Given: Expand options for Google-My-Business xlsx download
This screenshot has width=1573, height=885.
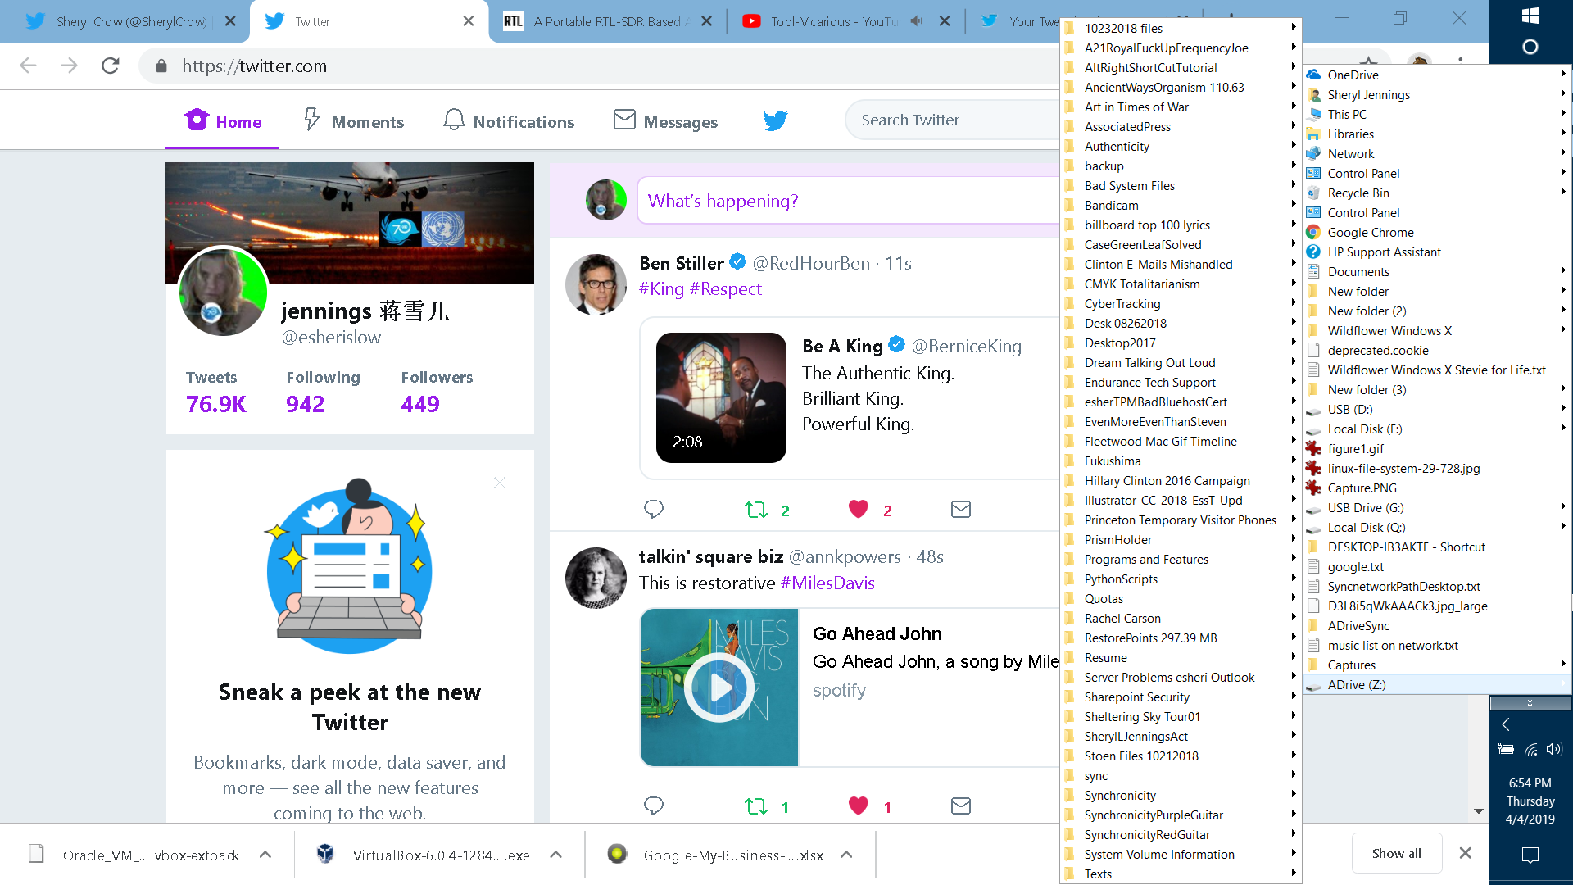Looking at the screenshot, I should click(x=846, y=855).
